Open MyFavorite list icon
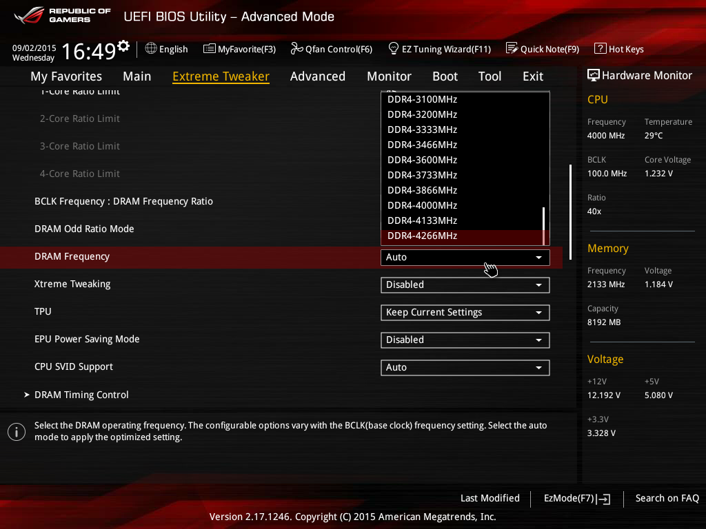This screenshot has width=706, height=529. pyautogui.click(x=210, y=49)
